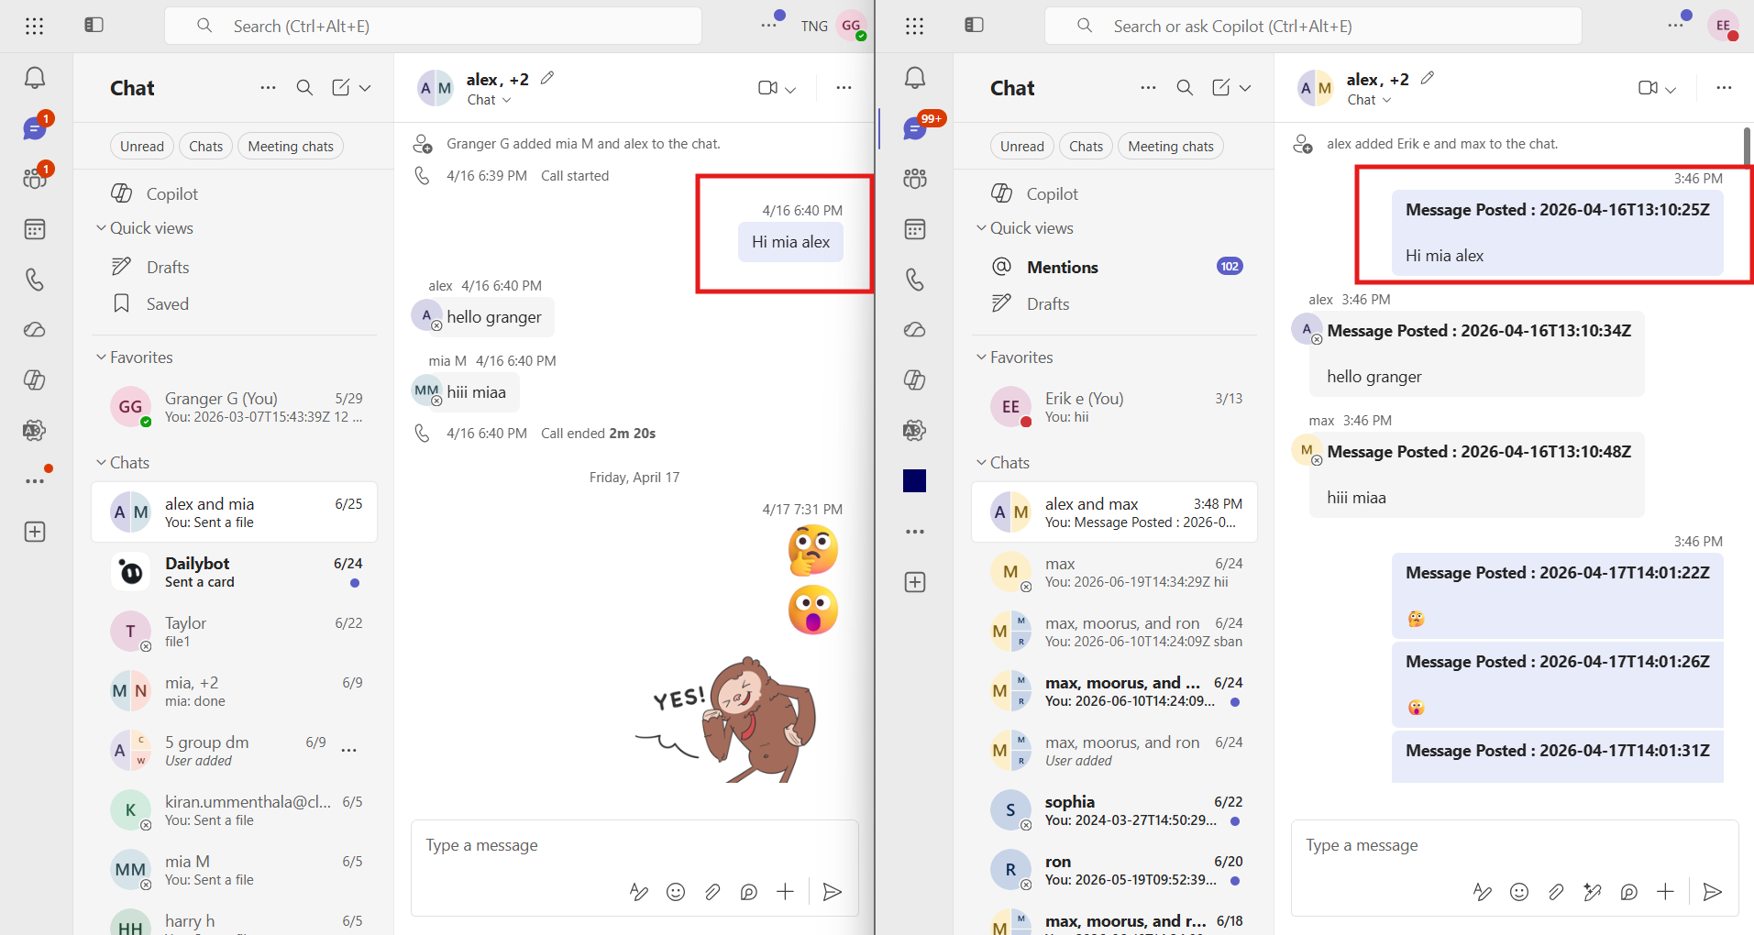Click Copilot rewrite pen-sparkle icon in right compose box

click(1593, 892)
